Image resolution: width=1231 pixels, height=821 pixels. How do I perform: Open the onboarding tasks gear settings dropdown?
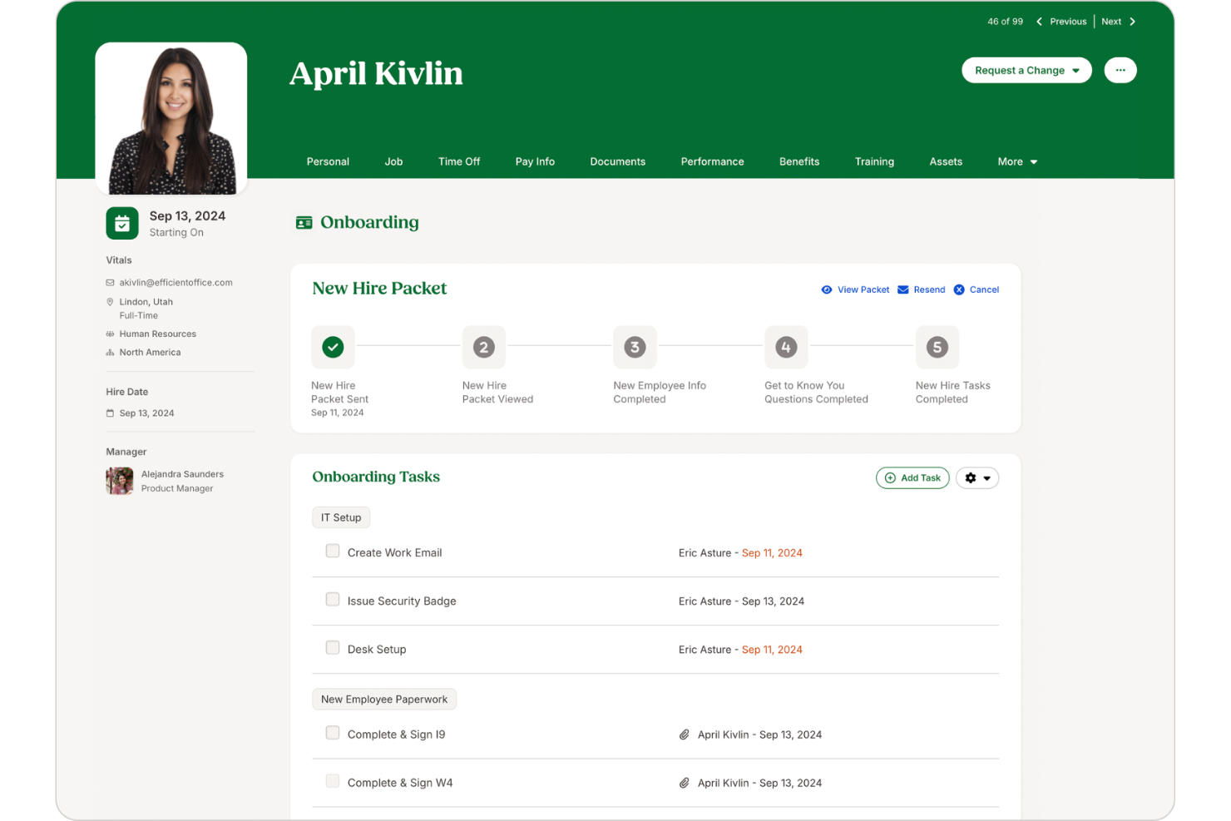pyautogui.click(x=977, y=477)
